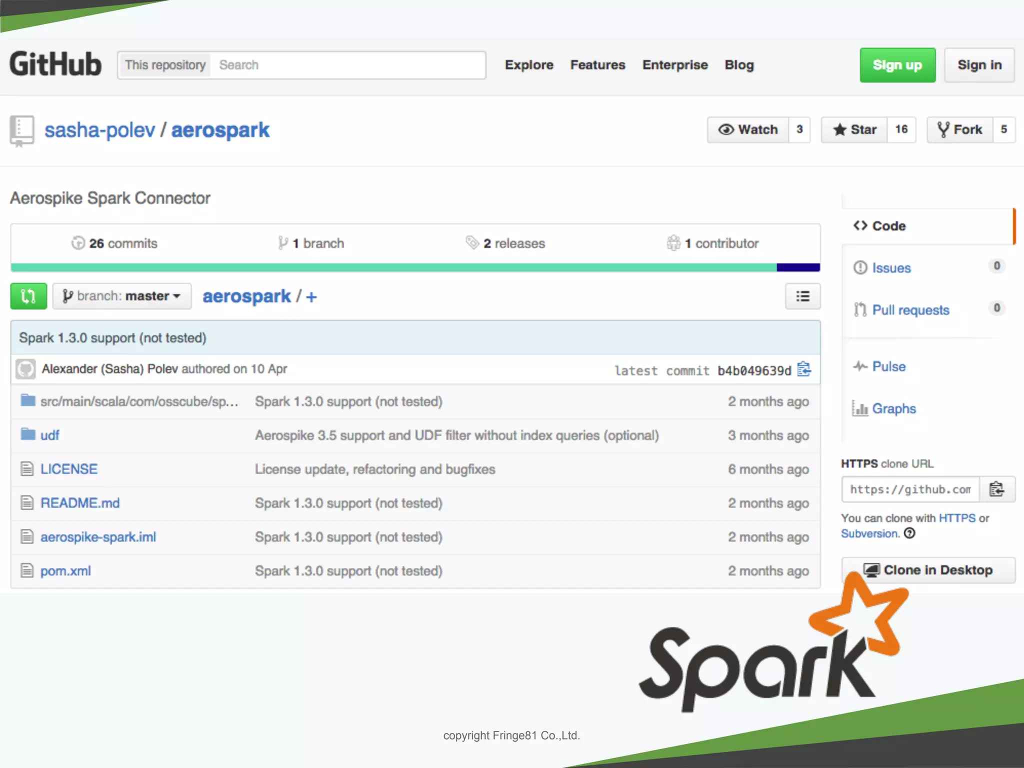Copy the latest commit SHA to clipboard
The image size is (1024, 768).
pos(804,369)
